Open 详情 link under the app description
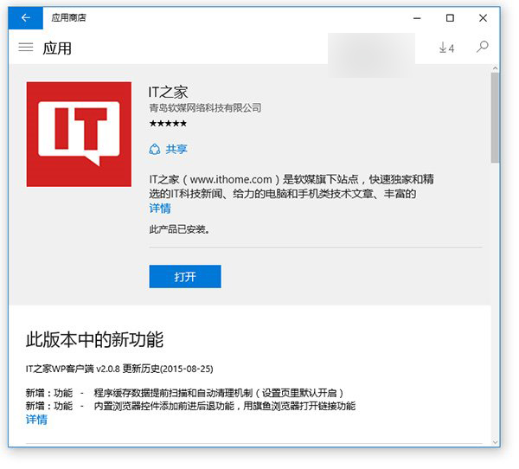The image size is (519, 469). [x=160, y=209]
